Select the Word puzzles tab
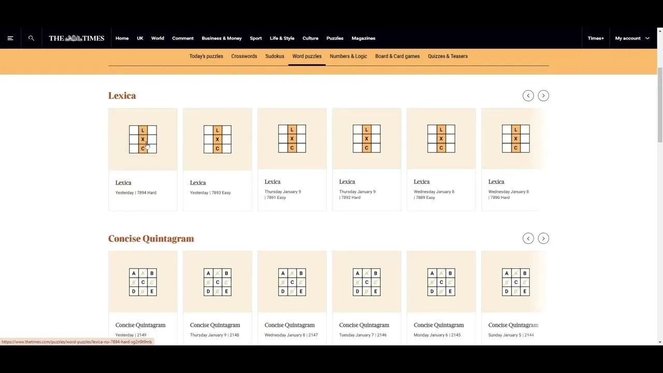 pyautogui.click(x=307, y=56)
